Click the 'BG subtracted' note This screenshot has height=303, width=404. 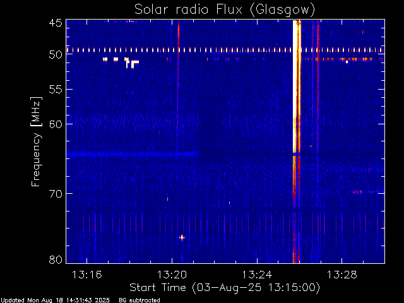(140, 300)
